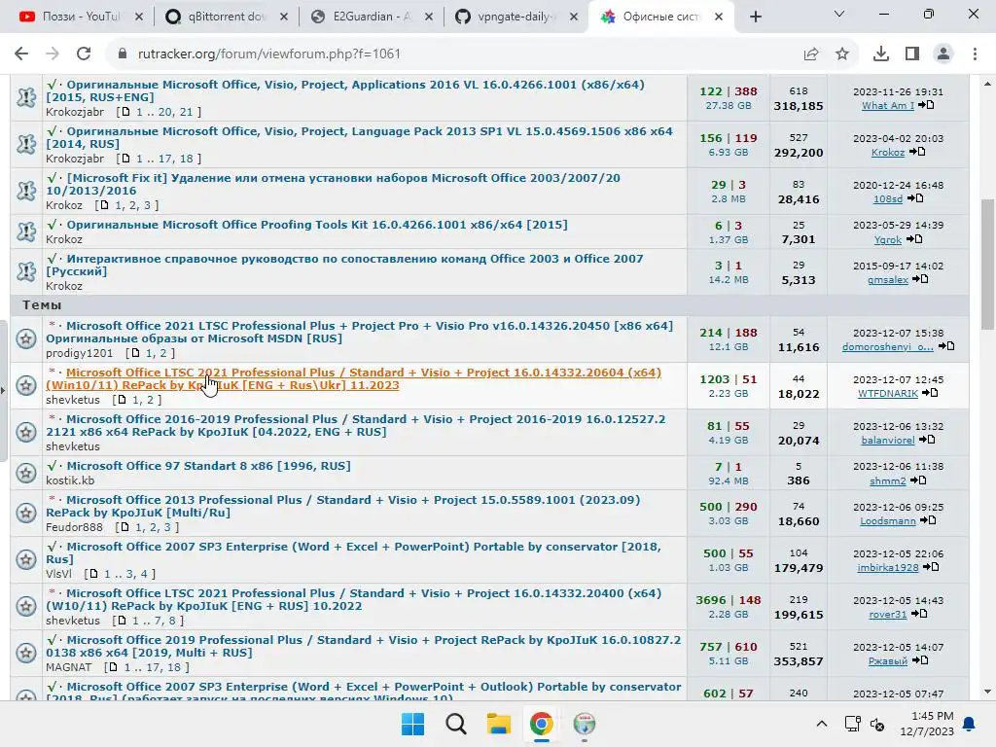Open Microsoft Fix it removal topic
Image resolution: width=996 pixels, height=747 pixels.
(x=333, y=184)
